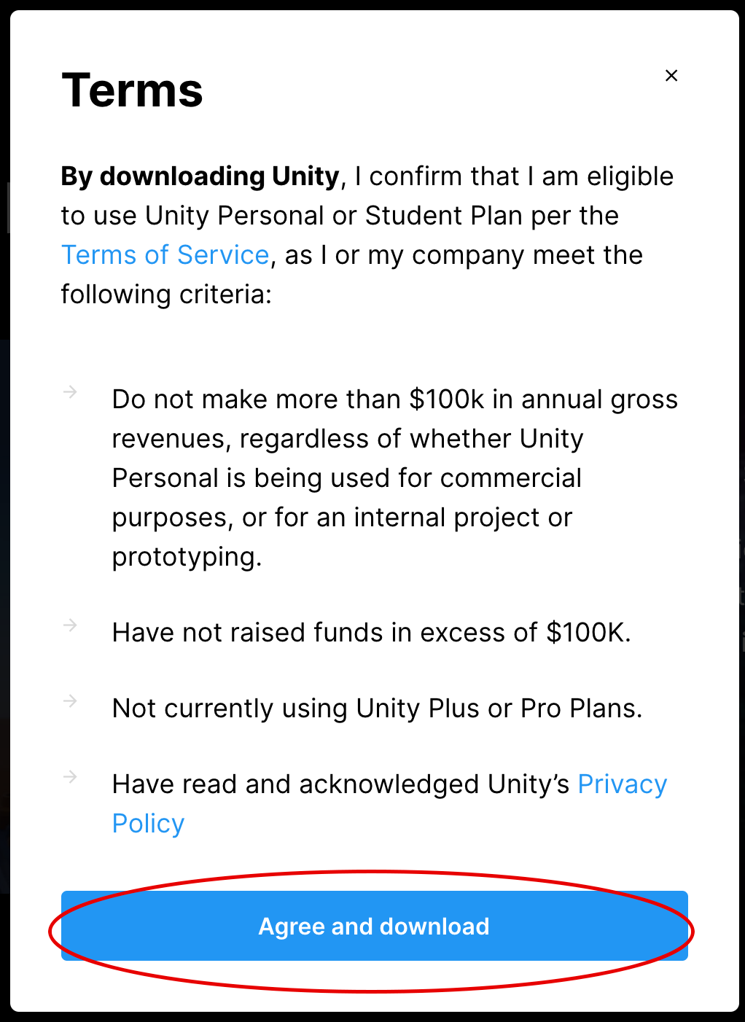The height and width of the screenshot is (1022, 745).
Task: Click the word "prototyping."
Action: click(187, 557)
